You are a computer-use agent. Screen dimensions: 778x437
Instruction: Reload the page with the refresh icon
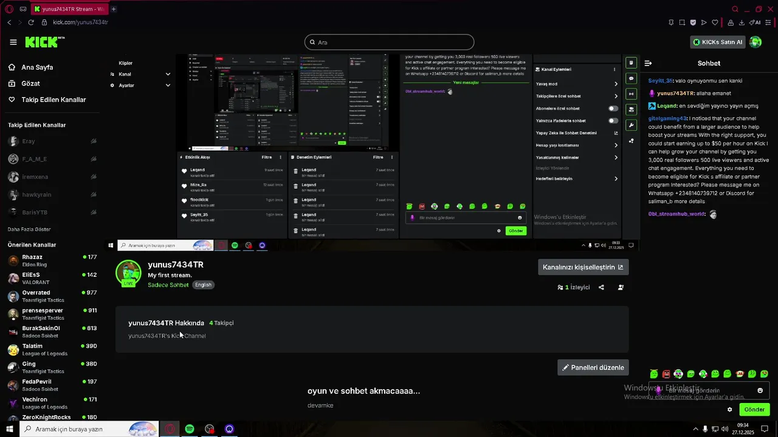(x=30, y=22)
